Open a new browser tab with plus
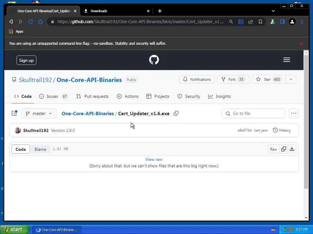This screenshot has height=234, width=313. tap(160, 11)
